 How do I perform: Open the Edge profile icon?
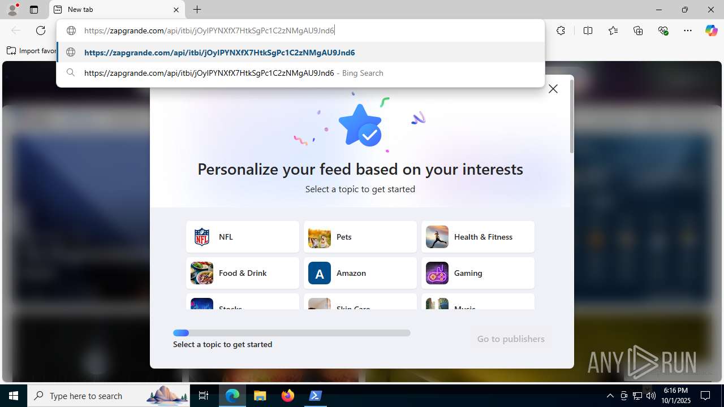12,10
